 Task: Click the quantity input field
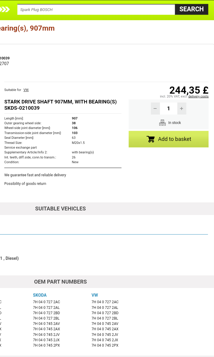pos(169,108)
